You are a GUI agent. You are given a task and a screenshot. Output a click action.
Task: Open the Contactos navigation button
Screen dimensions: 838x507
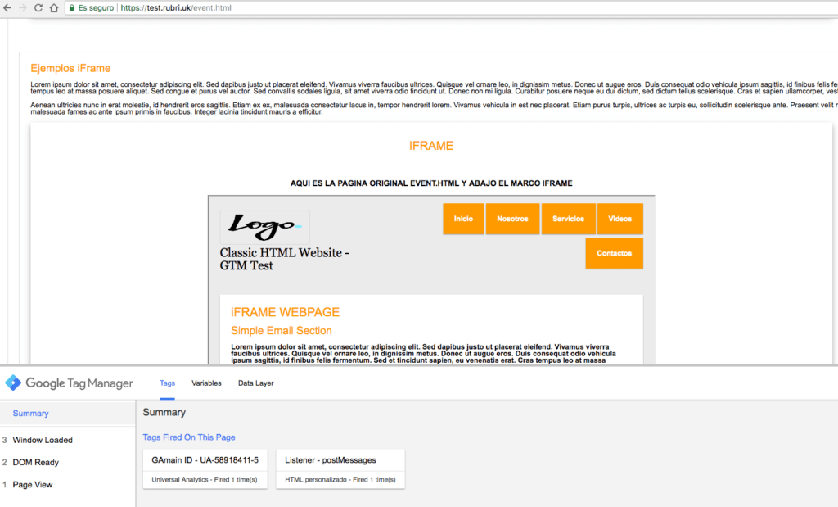[x=614, y=253]
